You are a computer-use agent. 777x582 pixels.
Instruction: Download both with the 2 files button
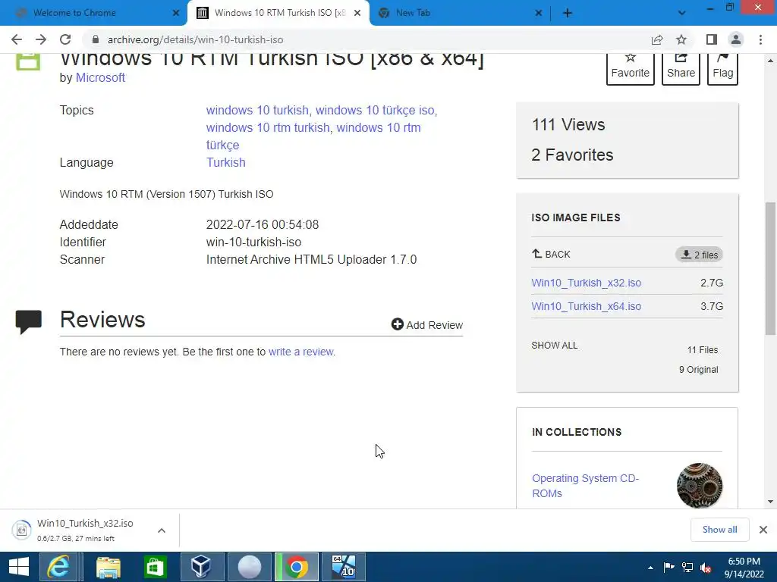pos(699,255)
